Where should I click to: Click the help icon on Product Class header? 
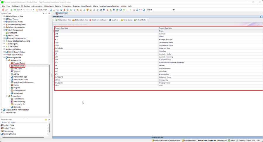tap(261, 17)
